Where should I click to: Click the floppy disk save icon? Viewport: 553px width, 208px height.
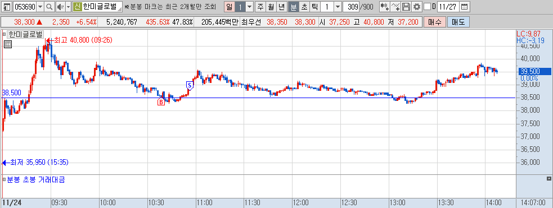(406, 6)
